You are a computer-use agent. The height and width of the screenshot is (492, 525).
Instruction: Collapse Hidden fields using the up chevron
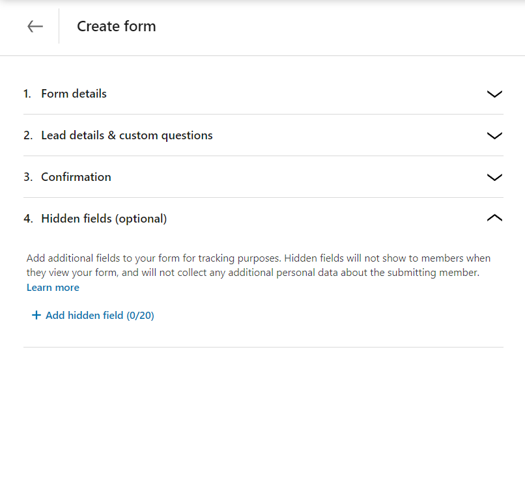tap(494, 218)
